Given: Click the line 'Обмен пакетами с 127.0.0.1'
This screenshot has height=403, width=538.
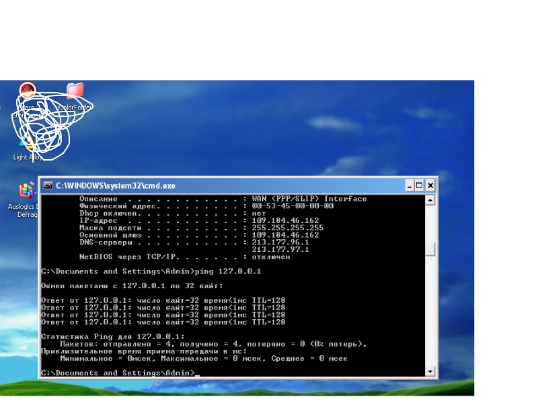Looking at the screenshot, I should 132,286.
